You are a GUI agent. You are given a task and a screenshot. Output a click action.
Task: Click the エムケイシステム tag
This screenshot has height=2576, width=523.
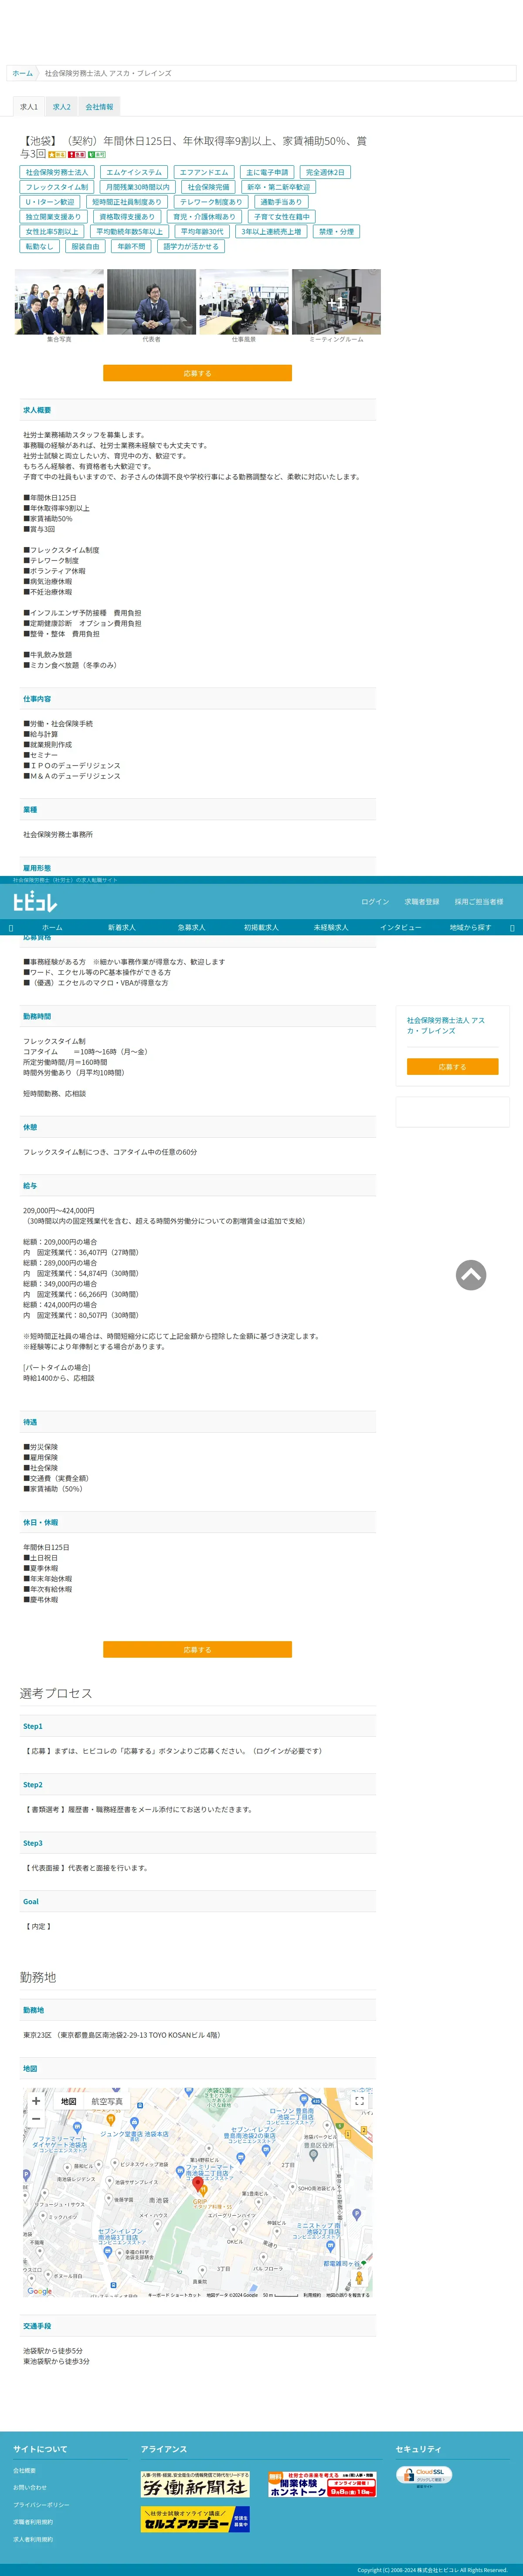[134, 172]
